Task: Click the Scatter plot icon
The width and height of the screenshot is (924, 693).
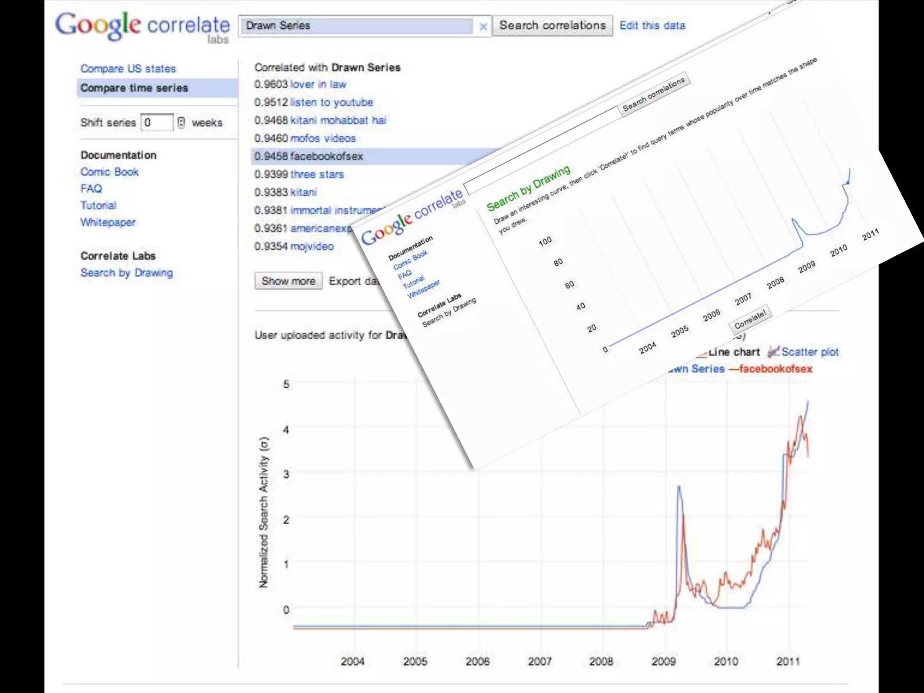Action: point(773,352)
